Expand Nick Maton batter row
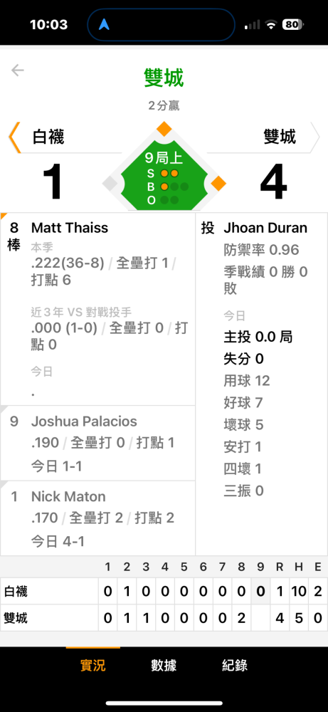328x712 pixels. [98, 518]
